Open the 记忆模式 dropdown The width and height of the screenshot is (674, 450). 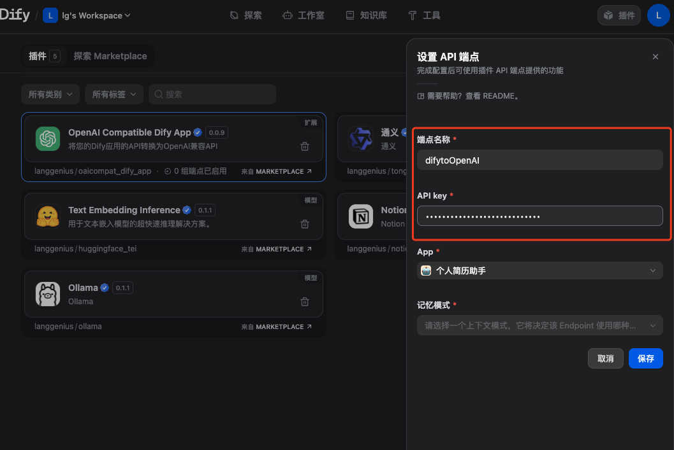(539, 326)
